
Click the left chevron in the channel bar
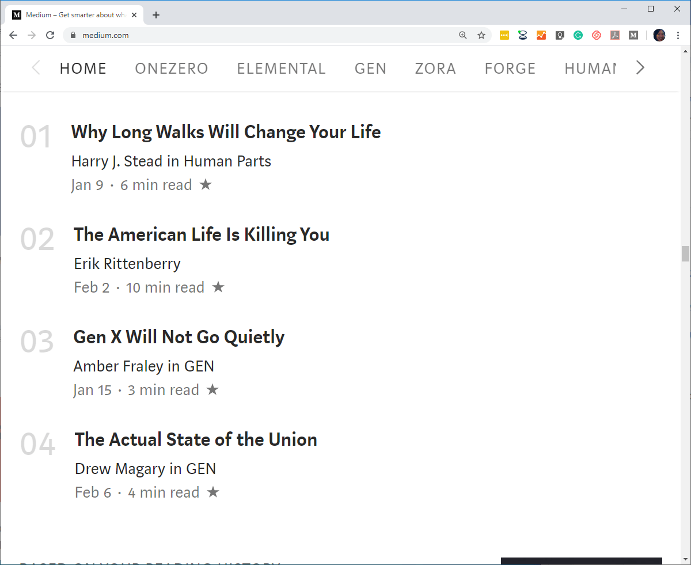[35, 67]
